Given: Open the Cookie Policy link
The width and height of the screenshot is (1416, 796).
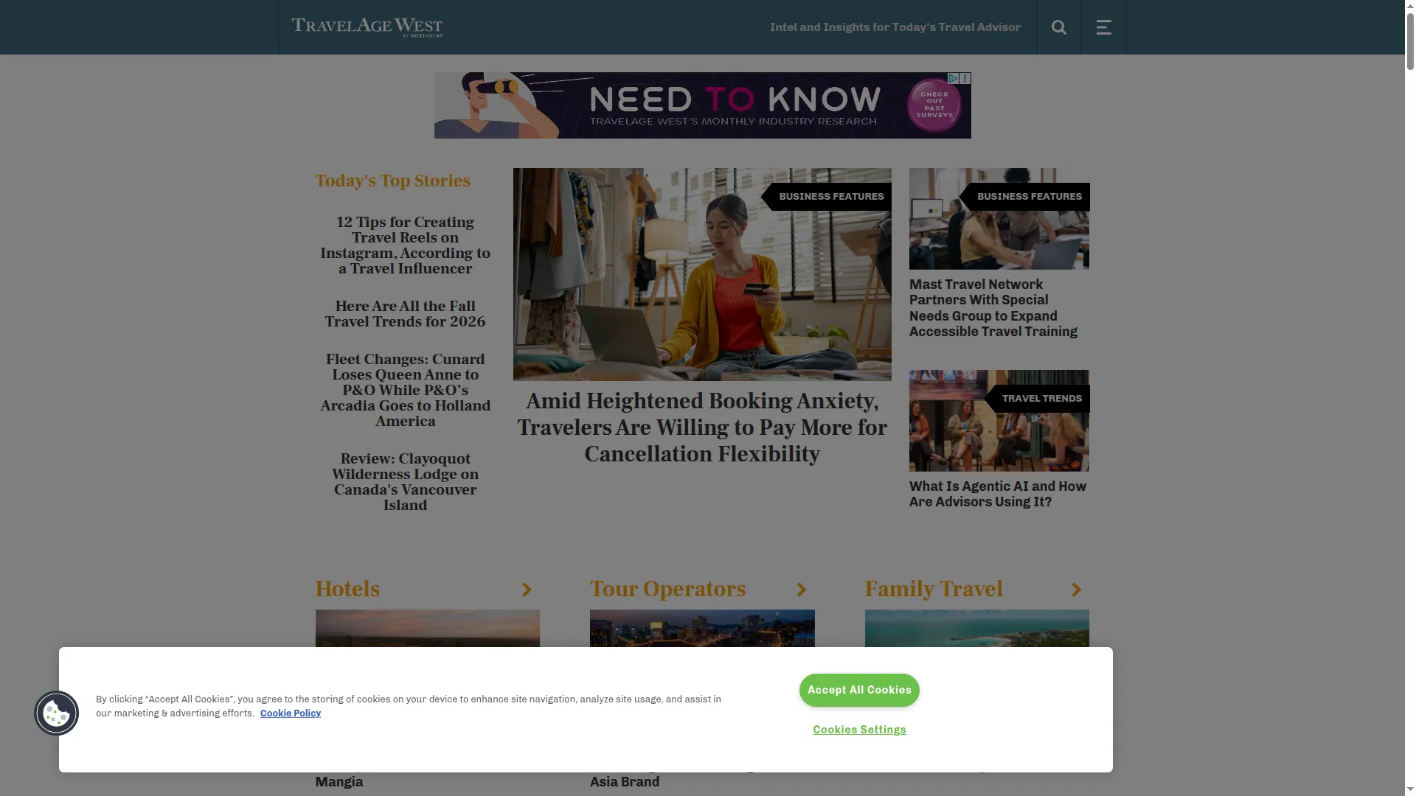Looking at the screenshot, I should click(x=291, y=713).
